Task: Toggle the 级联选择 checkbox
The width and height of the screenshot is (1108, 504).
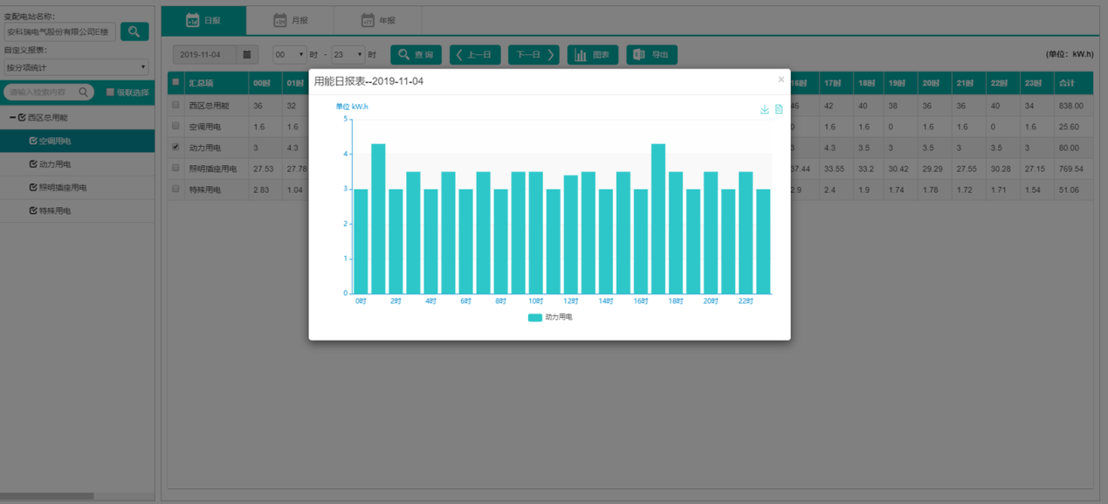Action: pos(111,92)
